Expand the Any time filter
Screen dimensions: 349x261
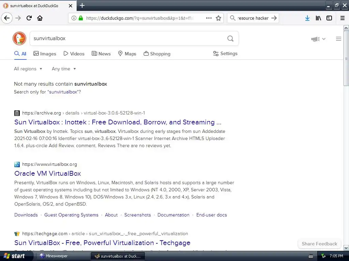[64, 69]
